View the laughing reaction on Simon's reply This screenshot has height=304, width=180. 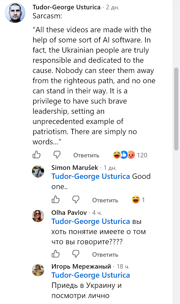point(135,200)
